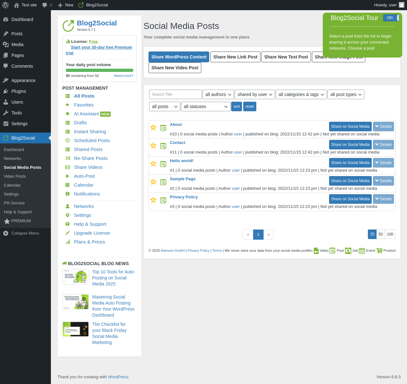Click the Plans & Prices chart icon

pos(67,242)
